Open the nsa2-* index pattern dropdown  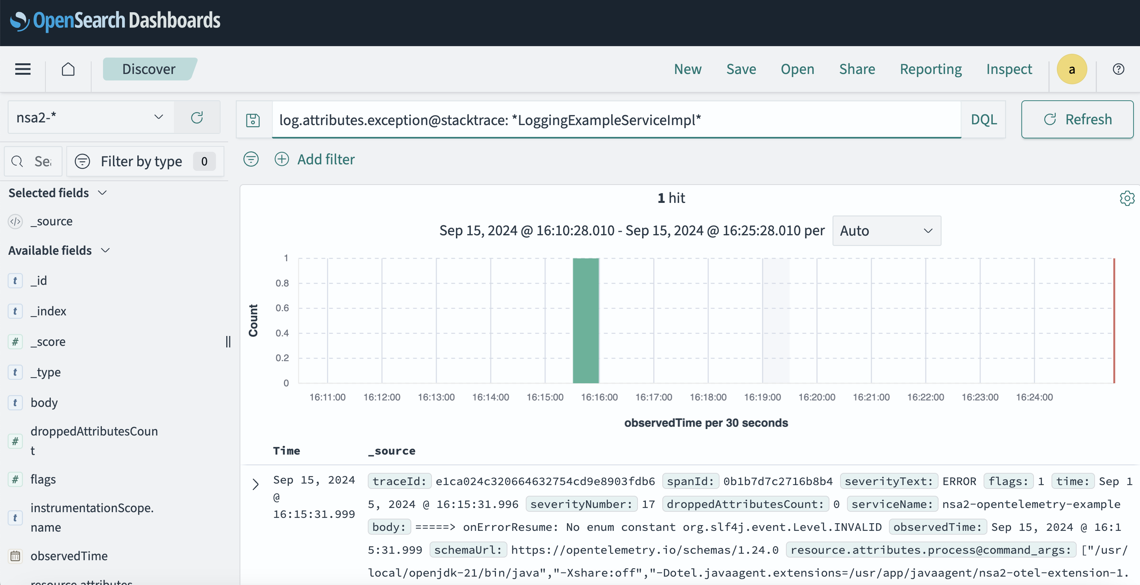[91, 117]
